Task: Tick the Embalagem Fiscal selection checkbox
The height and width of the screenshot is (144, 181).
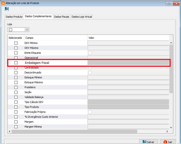Action: 16,63
